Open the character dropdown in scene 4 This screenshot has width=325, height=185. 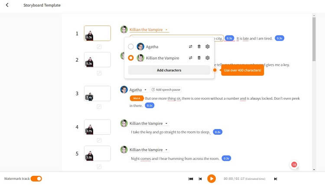pos(166,123)
